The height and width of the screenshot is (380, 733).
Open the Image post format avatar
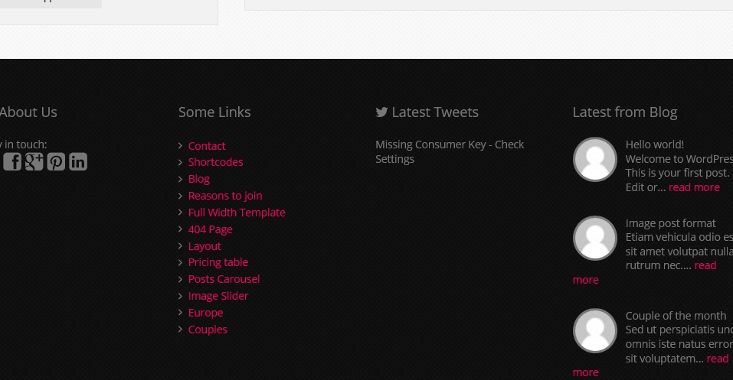tap(595, 239)
